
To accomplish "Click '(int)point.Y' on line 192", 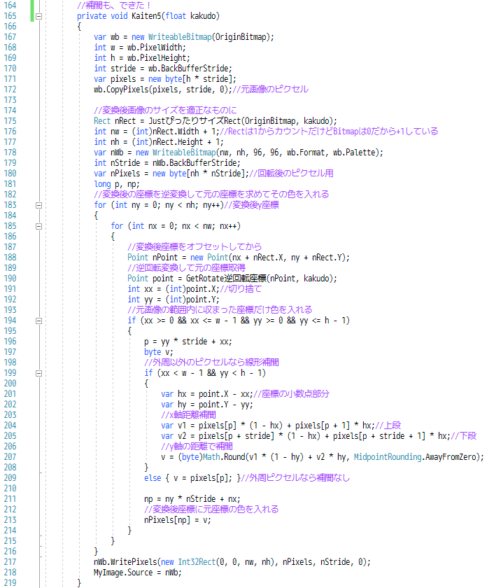I will [x=190, y=300].
